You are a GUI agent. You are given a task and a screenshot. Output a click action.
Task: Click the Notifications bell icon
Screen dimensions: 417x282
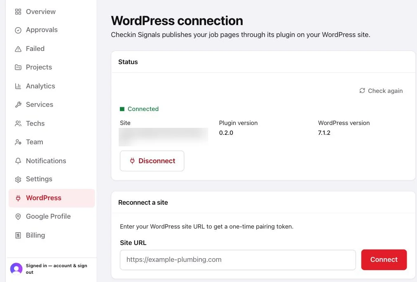pos(18,161)
